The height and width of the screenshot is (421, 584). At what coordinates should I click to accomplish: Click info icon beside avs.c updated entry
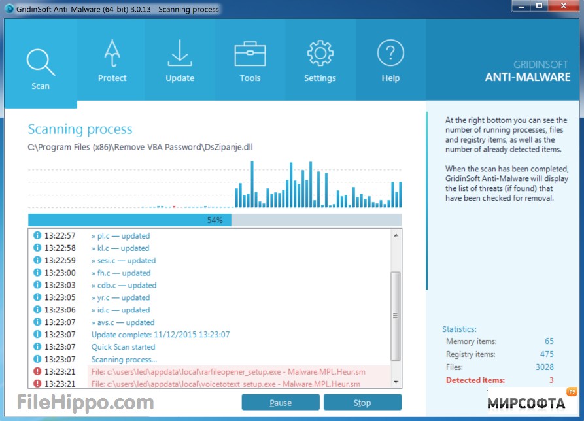[37, 322]
